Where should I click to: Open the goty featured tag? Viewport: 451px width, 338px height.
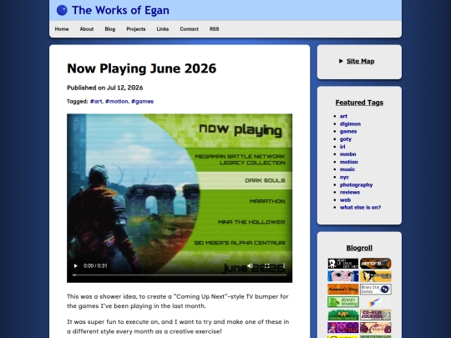pyautogui.click(x=346, y=139)
